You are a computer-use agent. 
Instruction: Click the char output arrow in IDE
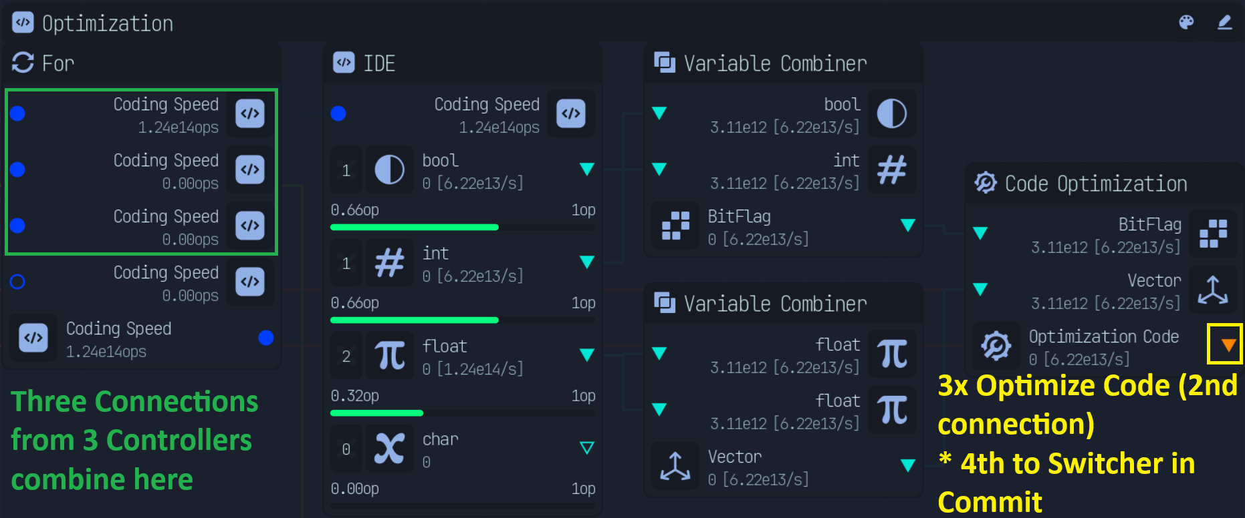pyautogui.click(x=586, y=448)
